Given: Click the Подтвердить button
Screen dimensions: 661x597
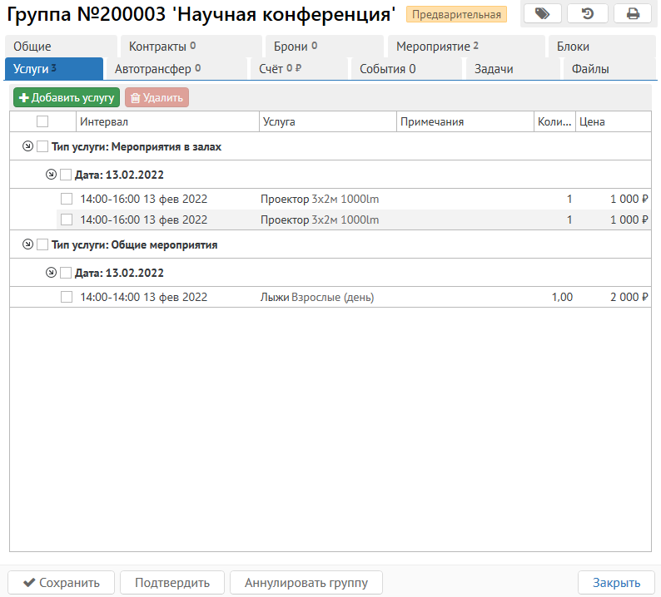Looking at the screenshot, I should pos(172,583).
